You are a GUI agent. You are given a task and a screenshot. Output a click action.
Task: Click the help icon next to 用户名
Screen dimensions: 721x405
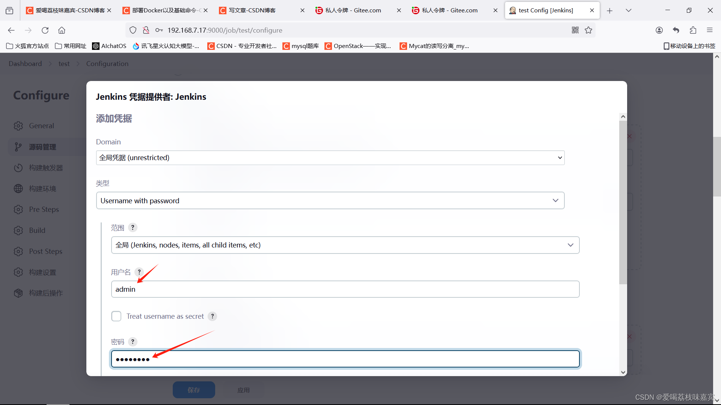[139, 272]
